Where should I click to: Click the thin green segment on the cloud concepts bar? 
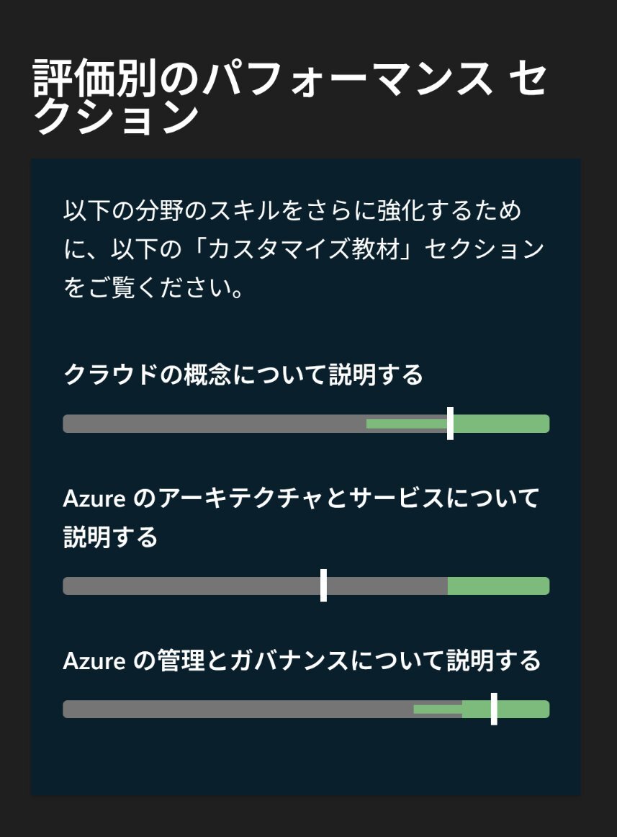click(405, 424)
